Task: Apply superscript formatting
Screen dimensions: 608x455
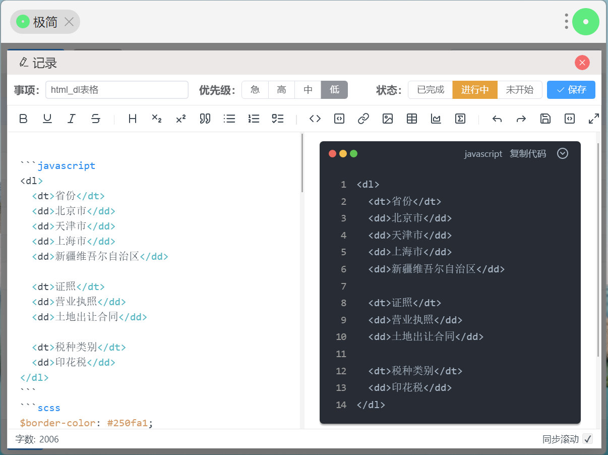Action: click(x=181, y=119)
